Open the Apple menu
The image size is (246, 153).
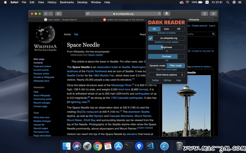click(x=6, y=2)
